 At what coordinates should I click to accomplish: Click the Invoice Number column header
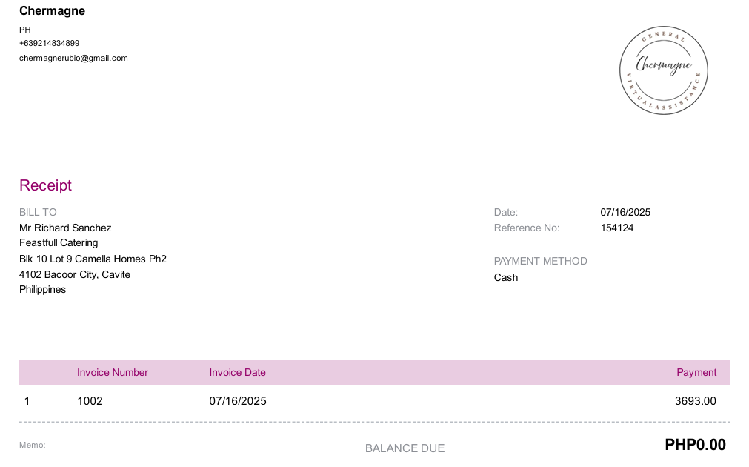pos(113,372)
